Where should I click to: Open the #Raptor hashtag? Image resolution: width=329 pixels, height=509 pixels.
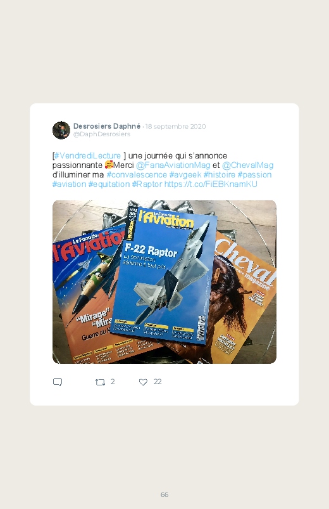[x=147, y=184]
